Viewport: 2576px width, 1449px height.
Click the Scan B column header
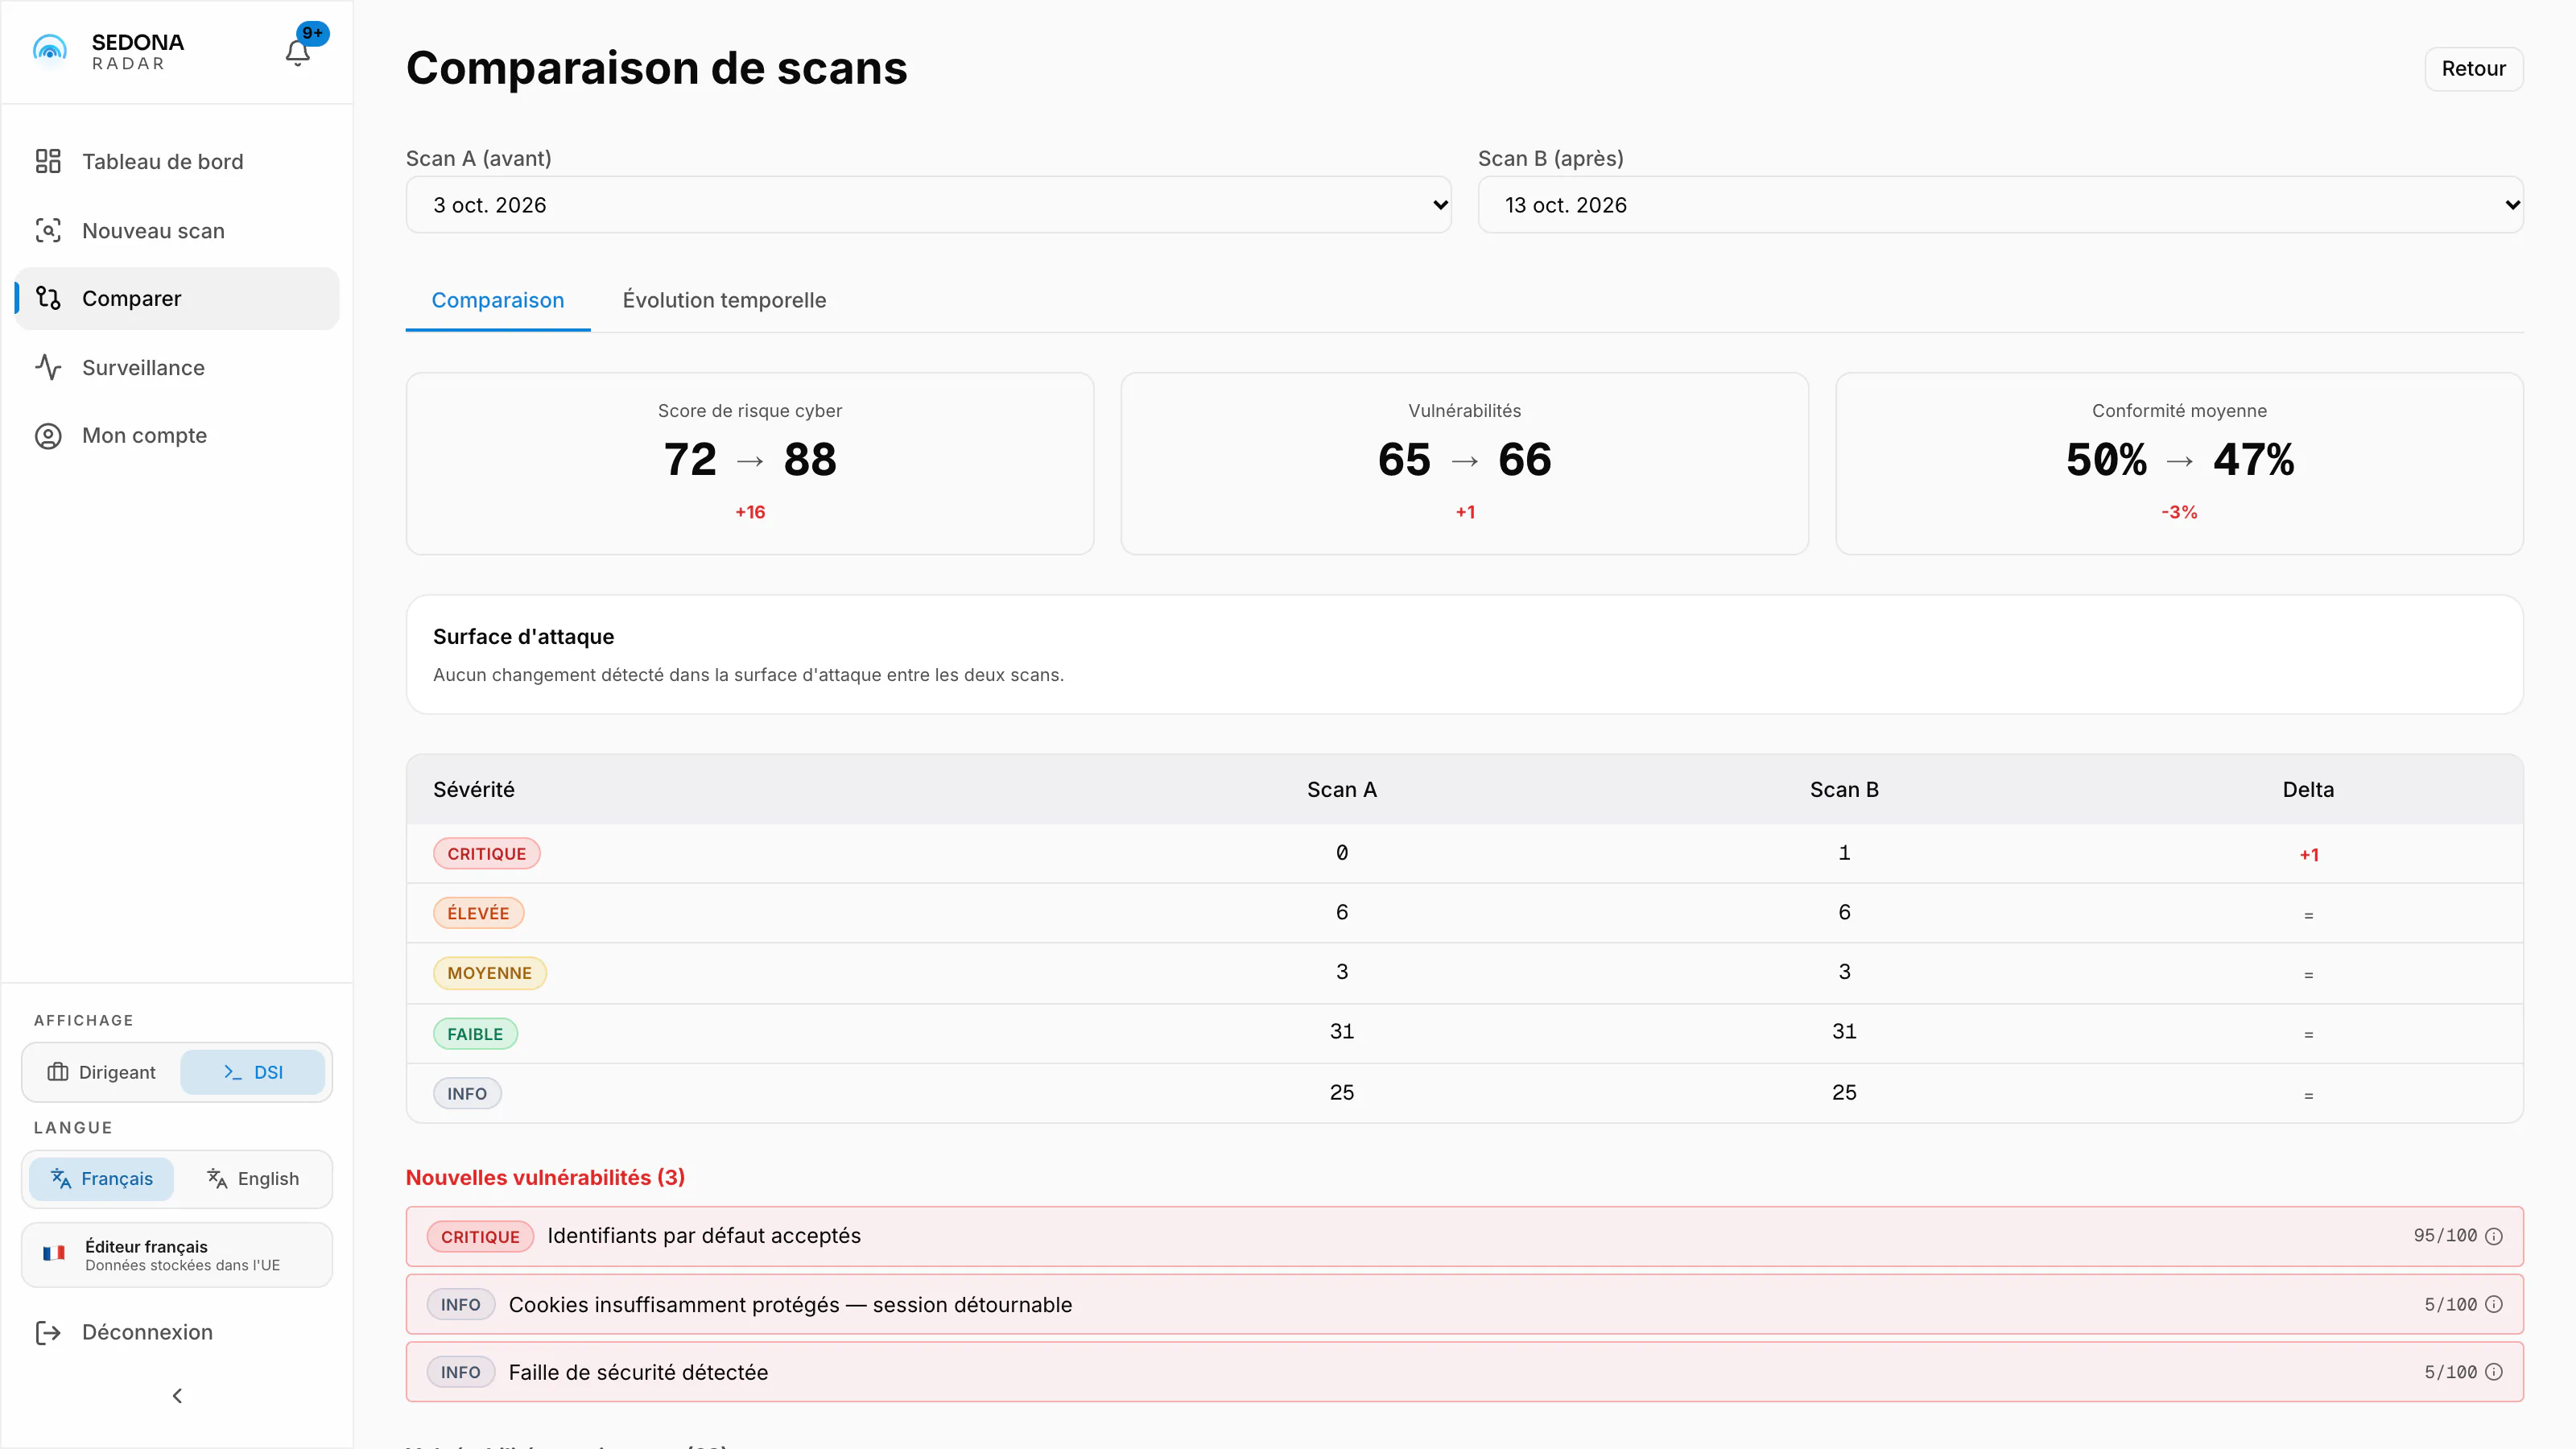pos(1844,790)
